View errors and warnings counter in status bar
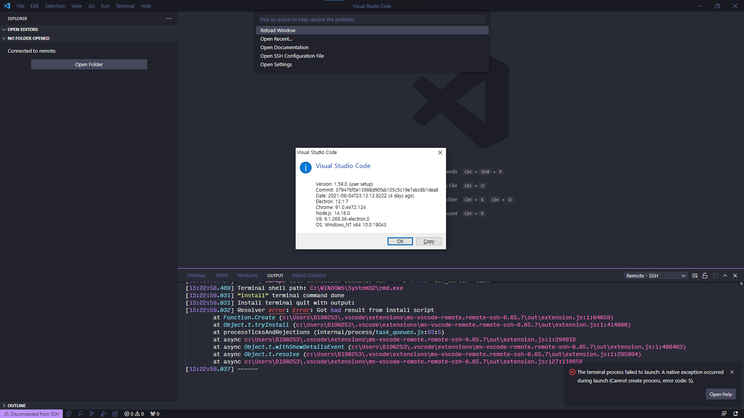Screen dimensions: 744x418 pyautogui.click(x=134, y=413)
